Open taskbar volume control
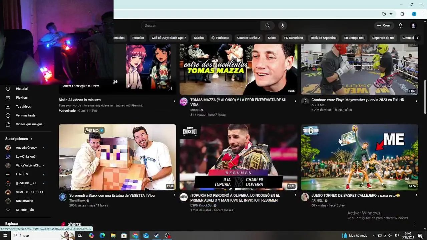 390,236
